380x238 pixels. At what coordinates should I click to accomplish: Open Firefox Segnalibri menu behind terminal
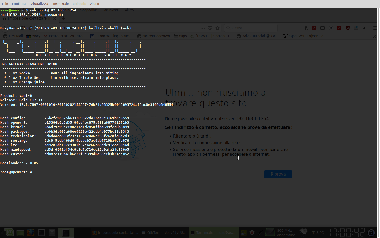(89, 10)
